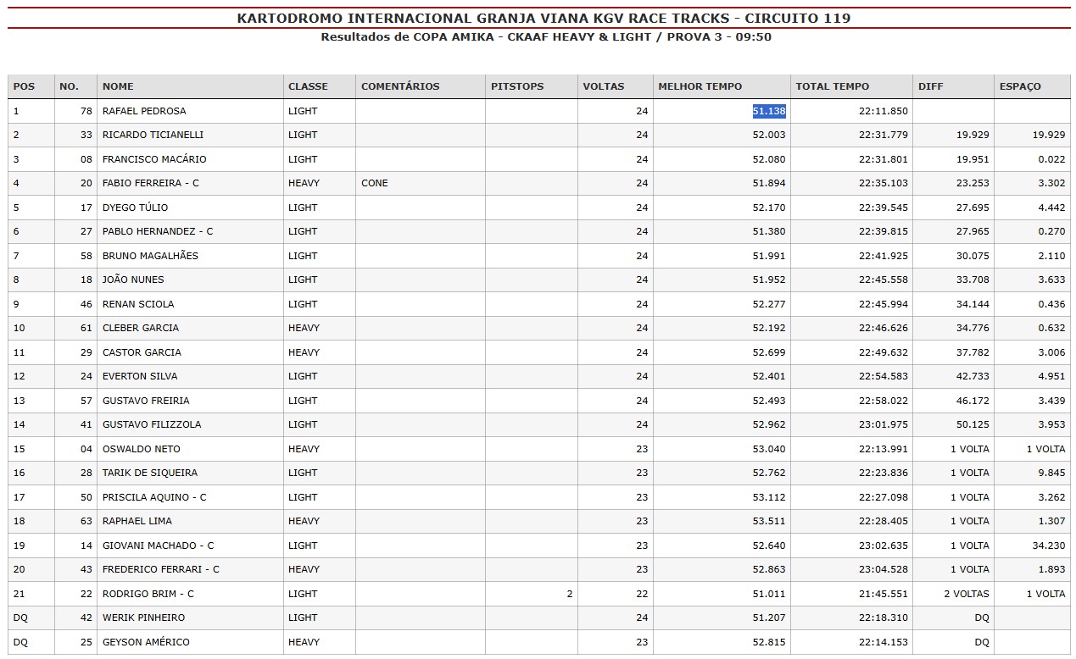This screenshot has height=659, width=1076.
Task: Click driver name EVERTON SILVA
Action: [x=139, y=376]
